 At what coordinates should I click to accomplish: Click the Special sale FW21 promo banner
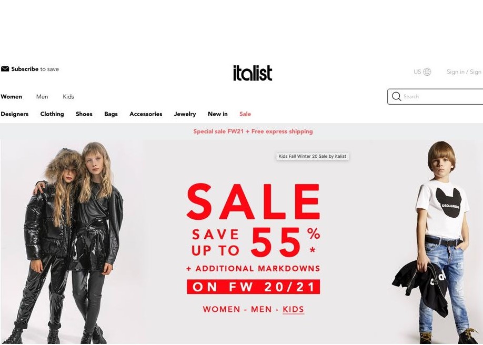[x=253, y=131]
